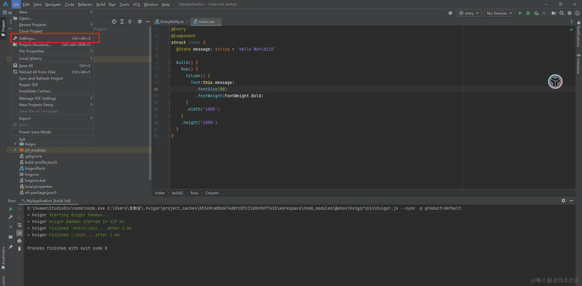The image size is (582, 286).
Task: Click Attach Debugger to Process icon
Action: click(x=536, y=13)
